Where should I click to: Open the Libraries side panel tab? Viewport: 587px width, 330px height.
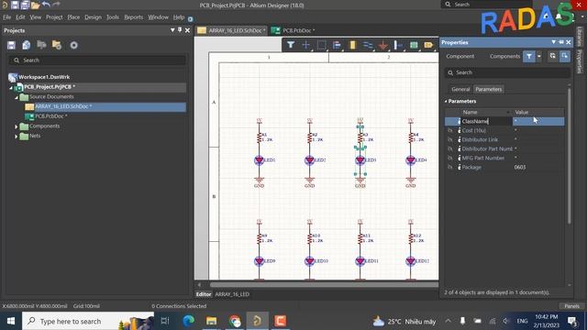(x=580, y=37)
